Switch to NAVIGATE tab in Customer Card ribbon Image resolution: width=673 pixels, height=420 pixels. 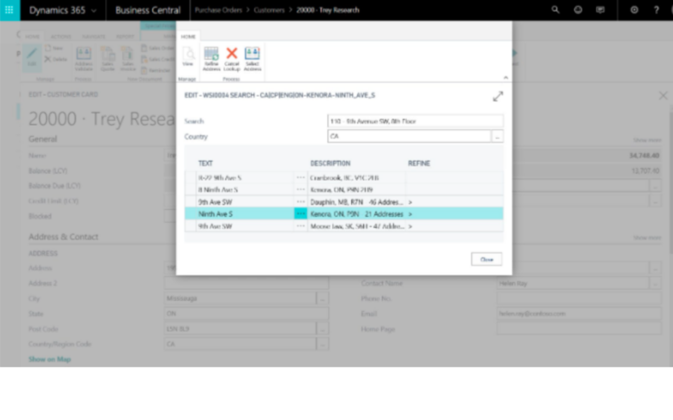pos(93,37)
